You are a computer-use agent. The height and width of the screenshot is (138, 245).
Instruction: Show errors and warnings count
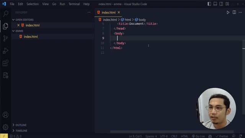point(16,136)
